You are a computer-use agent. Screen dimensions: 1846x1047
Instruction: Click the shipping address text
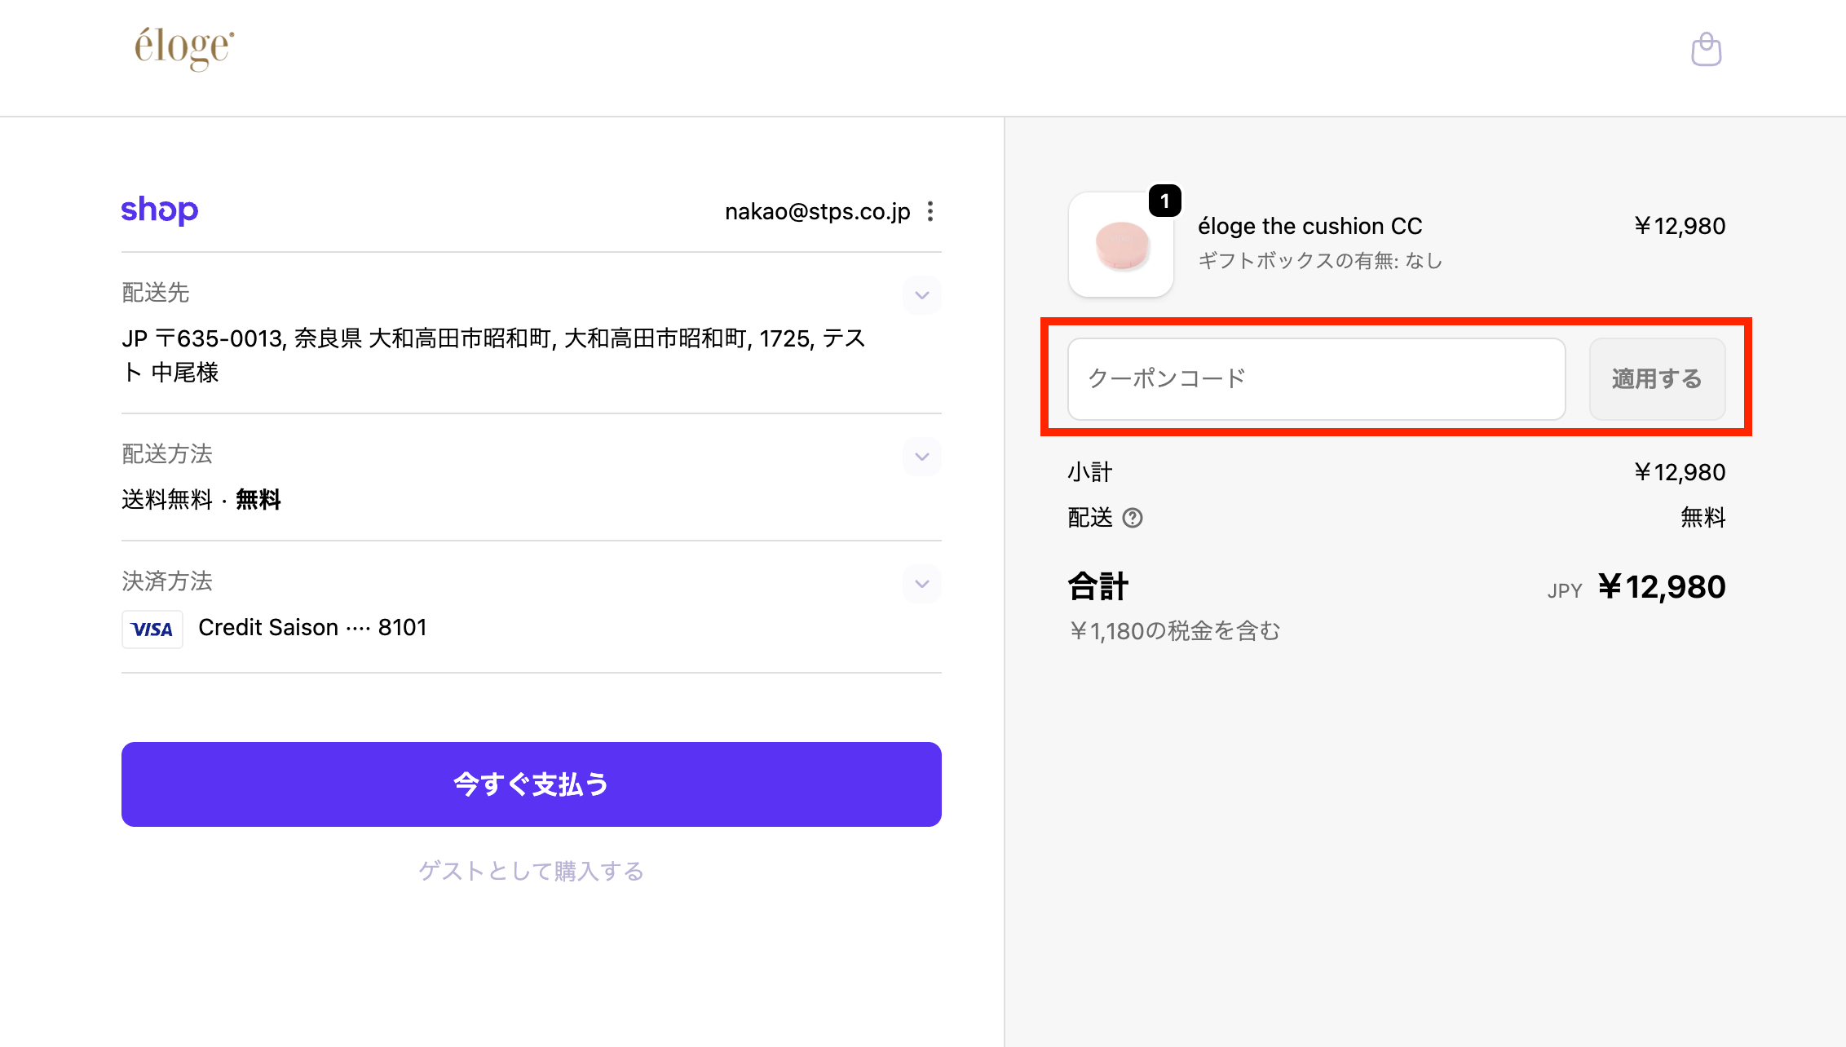tap(493, 355)
